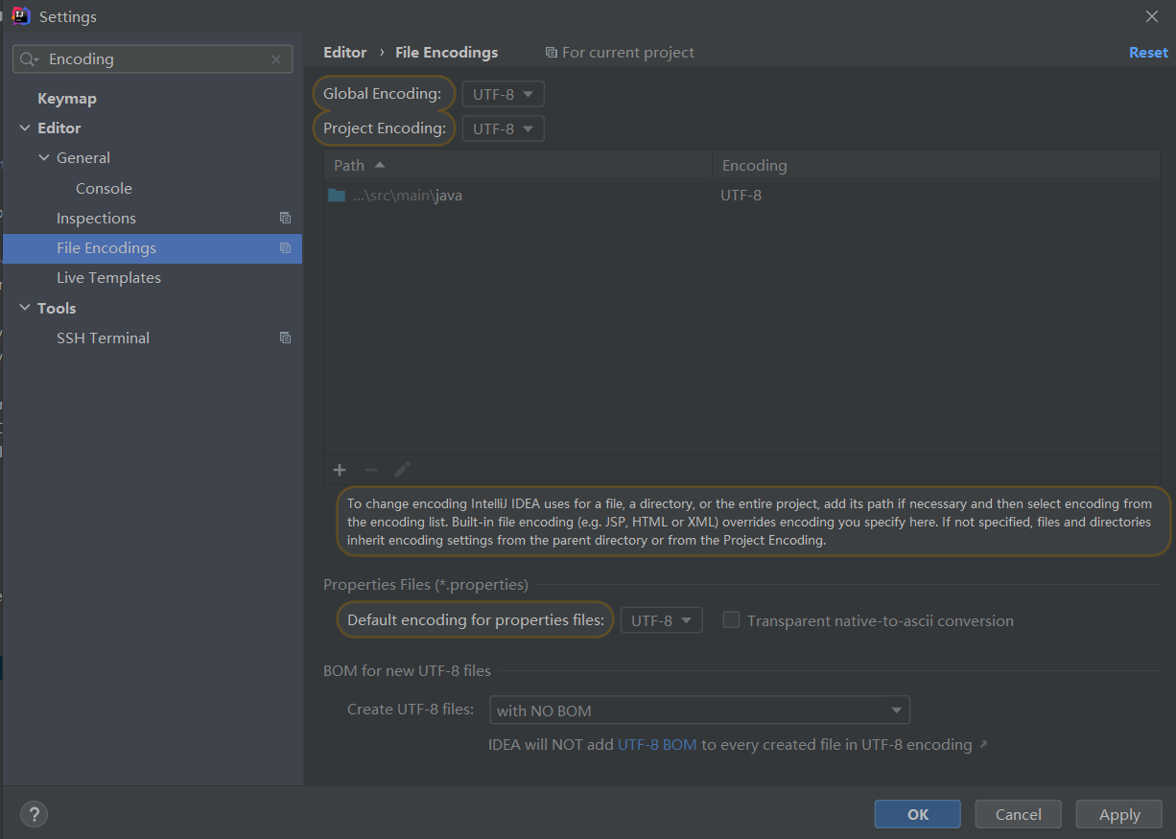
Task: Open the UTF-8 BOM link
Action: pos(657,744)
